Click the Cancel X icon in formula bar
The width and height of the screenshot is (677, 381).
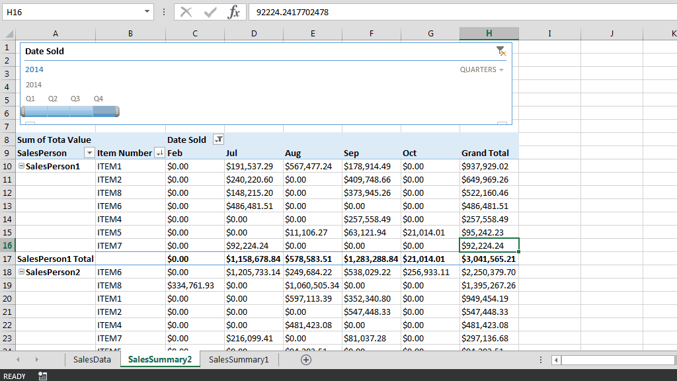[x=186, y=12]
